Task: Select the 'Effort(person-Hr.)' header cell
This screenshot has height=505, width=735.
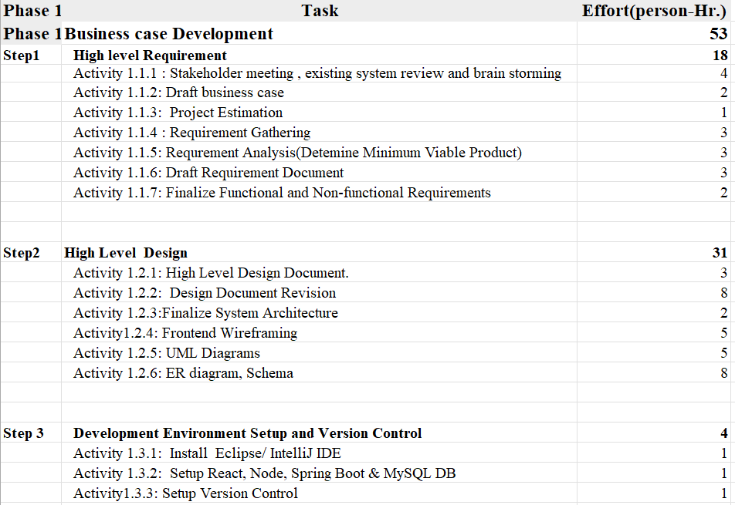Action: 655,10
